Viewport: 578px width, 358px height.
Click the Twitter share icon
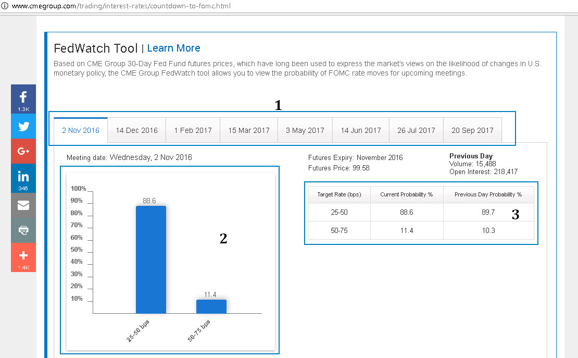(x=23, y=126)
